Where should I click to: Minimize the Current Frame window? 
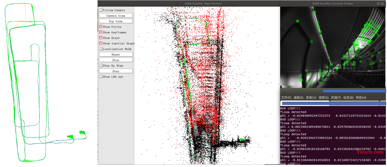tap(378, 3)
